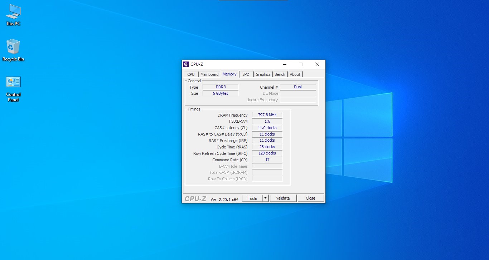
Task: Click the Channel # field showing Dual
Action: point(298,87)
